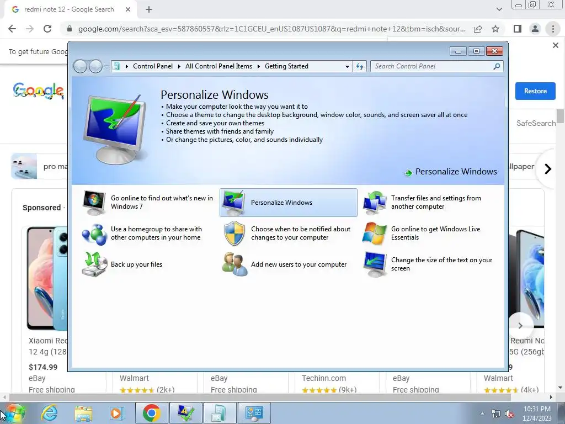Switch to Chrome in taskbar
The height and width of the screenshot is (424, 565).
(152, 413)
